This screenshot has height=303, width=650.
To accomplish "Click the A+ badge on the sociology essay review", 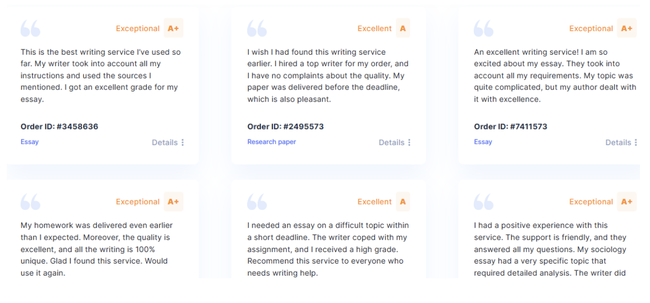I will pos(627,201).
